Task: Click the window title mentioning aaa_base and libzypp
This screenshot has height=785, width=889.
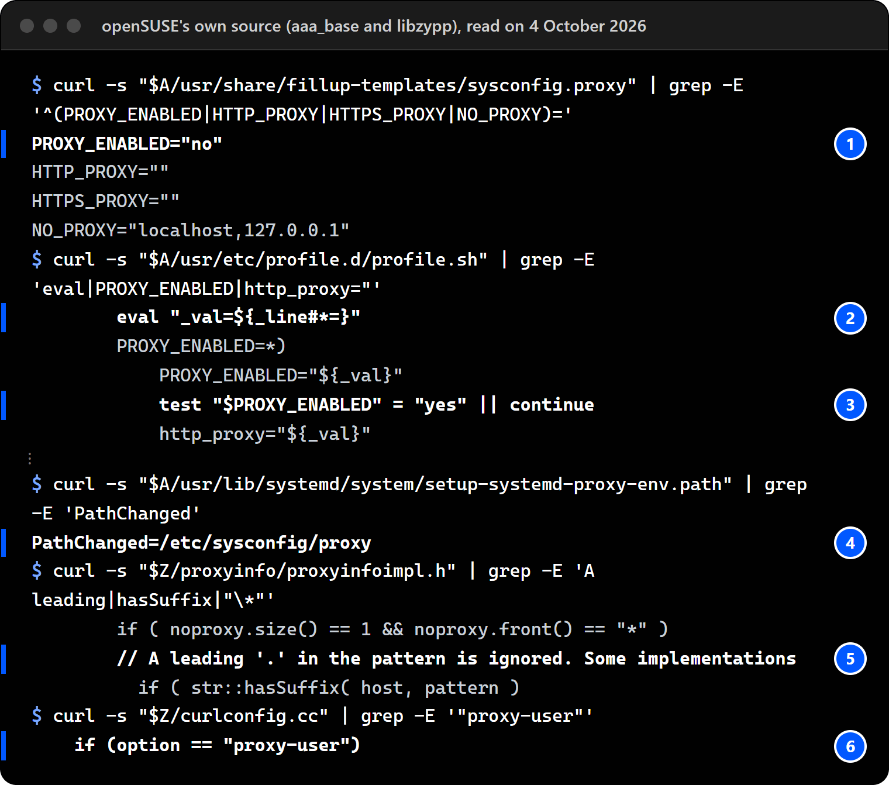Action: click(374, 26)
